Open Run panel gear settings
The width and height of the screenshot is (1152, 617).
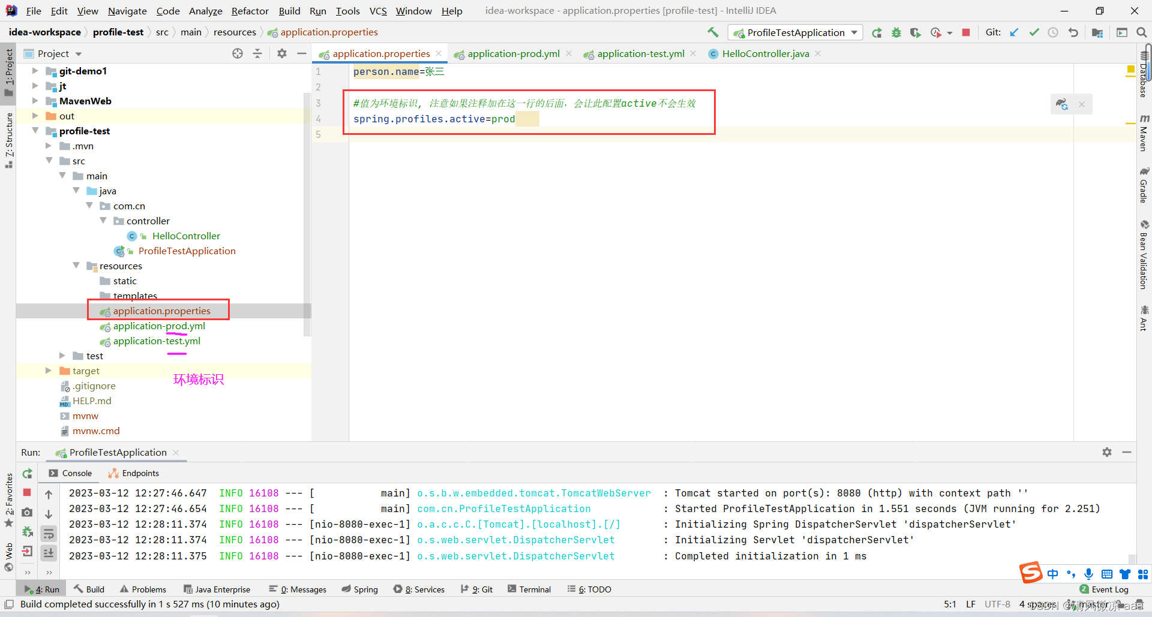click(x=1107, y=452)
